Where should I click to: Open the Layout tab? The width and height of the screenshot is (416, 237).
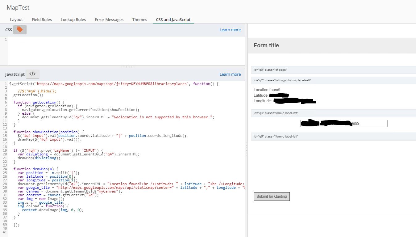click(16, 19)
